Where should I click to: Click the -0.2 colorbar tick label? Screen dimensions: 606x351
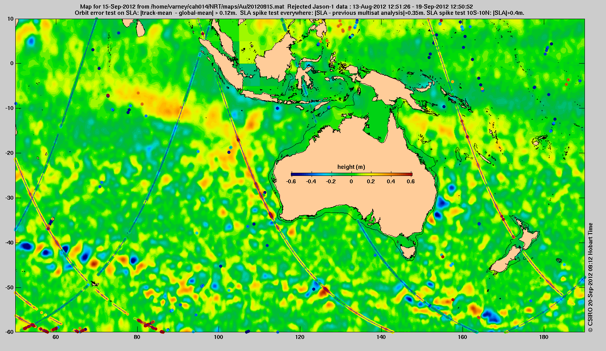(331, 181)
